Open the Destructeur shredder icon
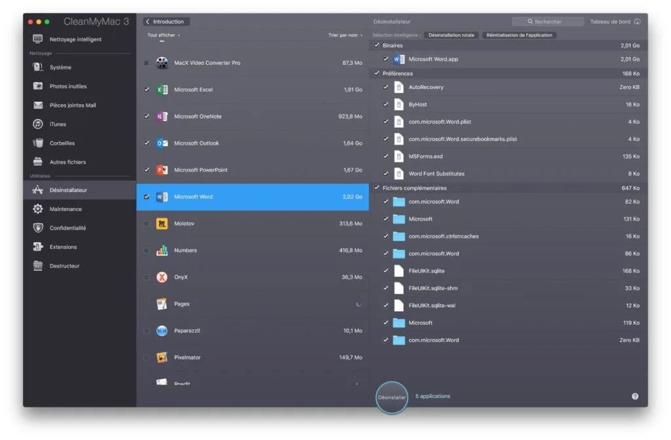The height and width of the screenshot is (440, 671). tap(37, 266)
